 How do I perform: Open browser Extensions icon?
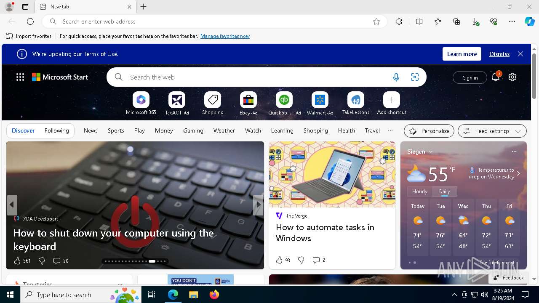tap(399, 21)
